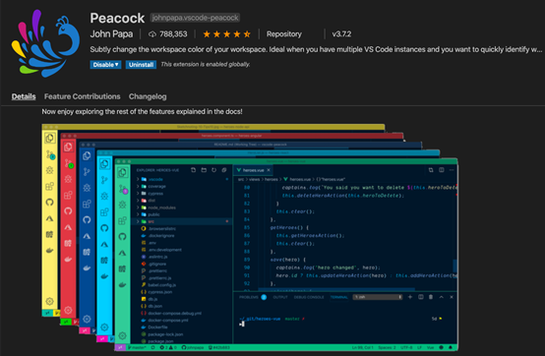The width and height of the screenshot is (545, 356).
Task: Open the Changelog tab
Action: pyautogui.click(x=148, y=96)
